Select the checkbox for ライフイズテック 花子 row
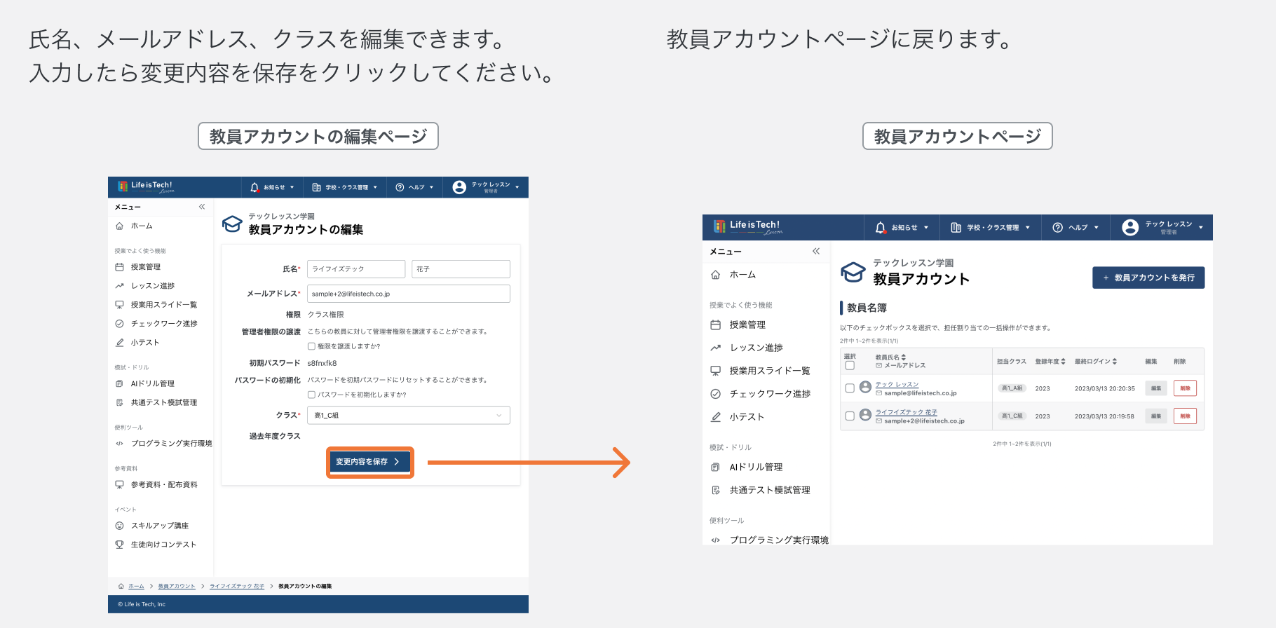Viewport: 1276px width, 628px height. coord(850,416)
